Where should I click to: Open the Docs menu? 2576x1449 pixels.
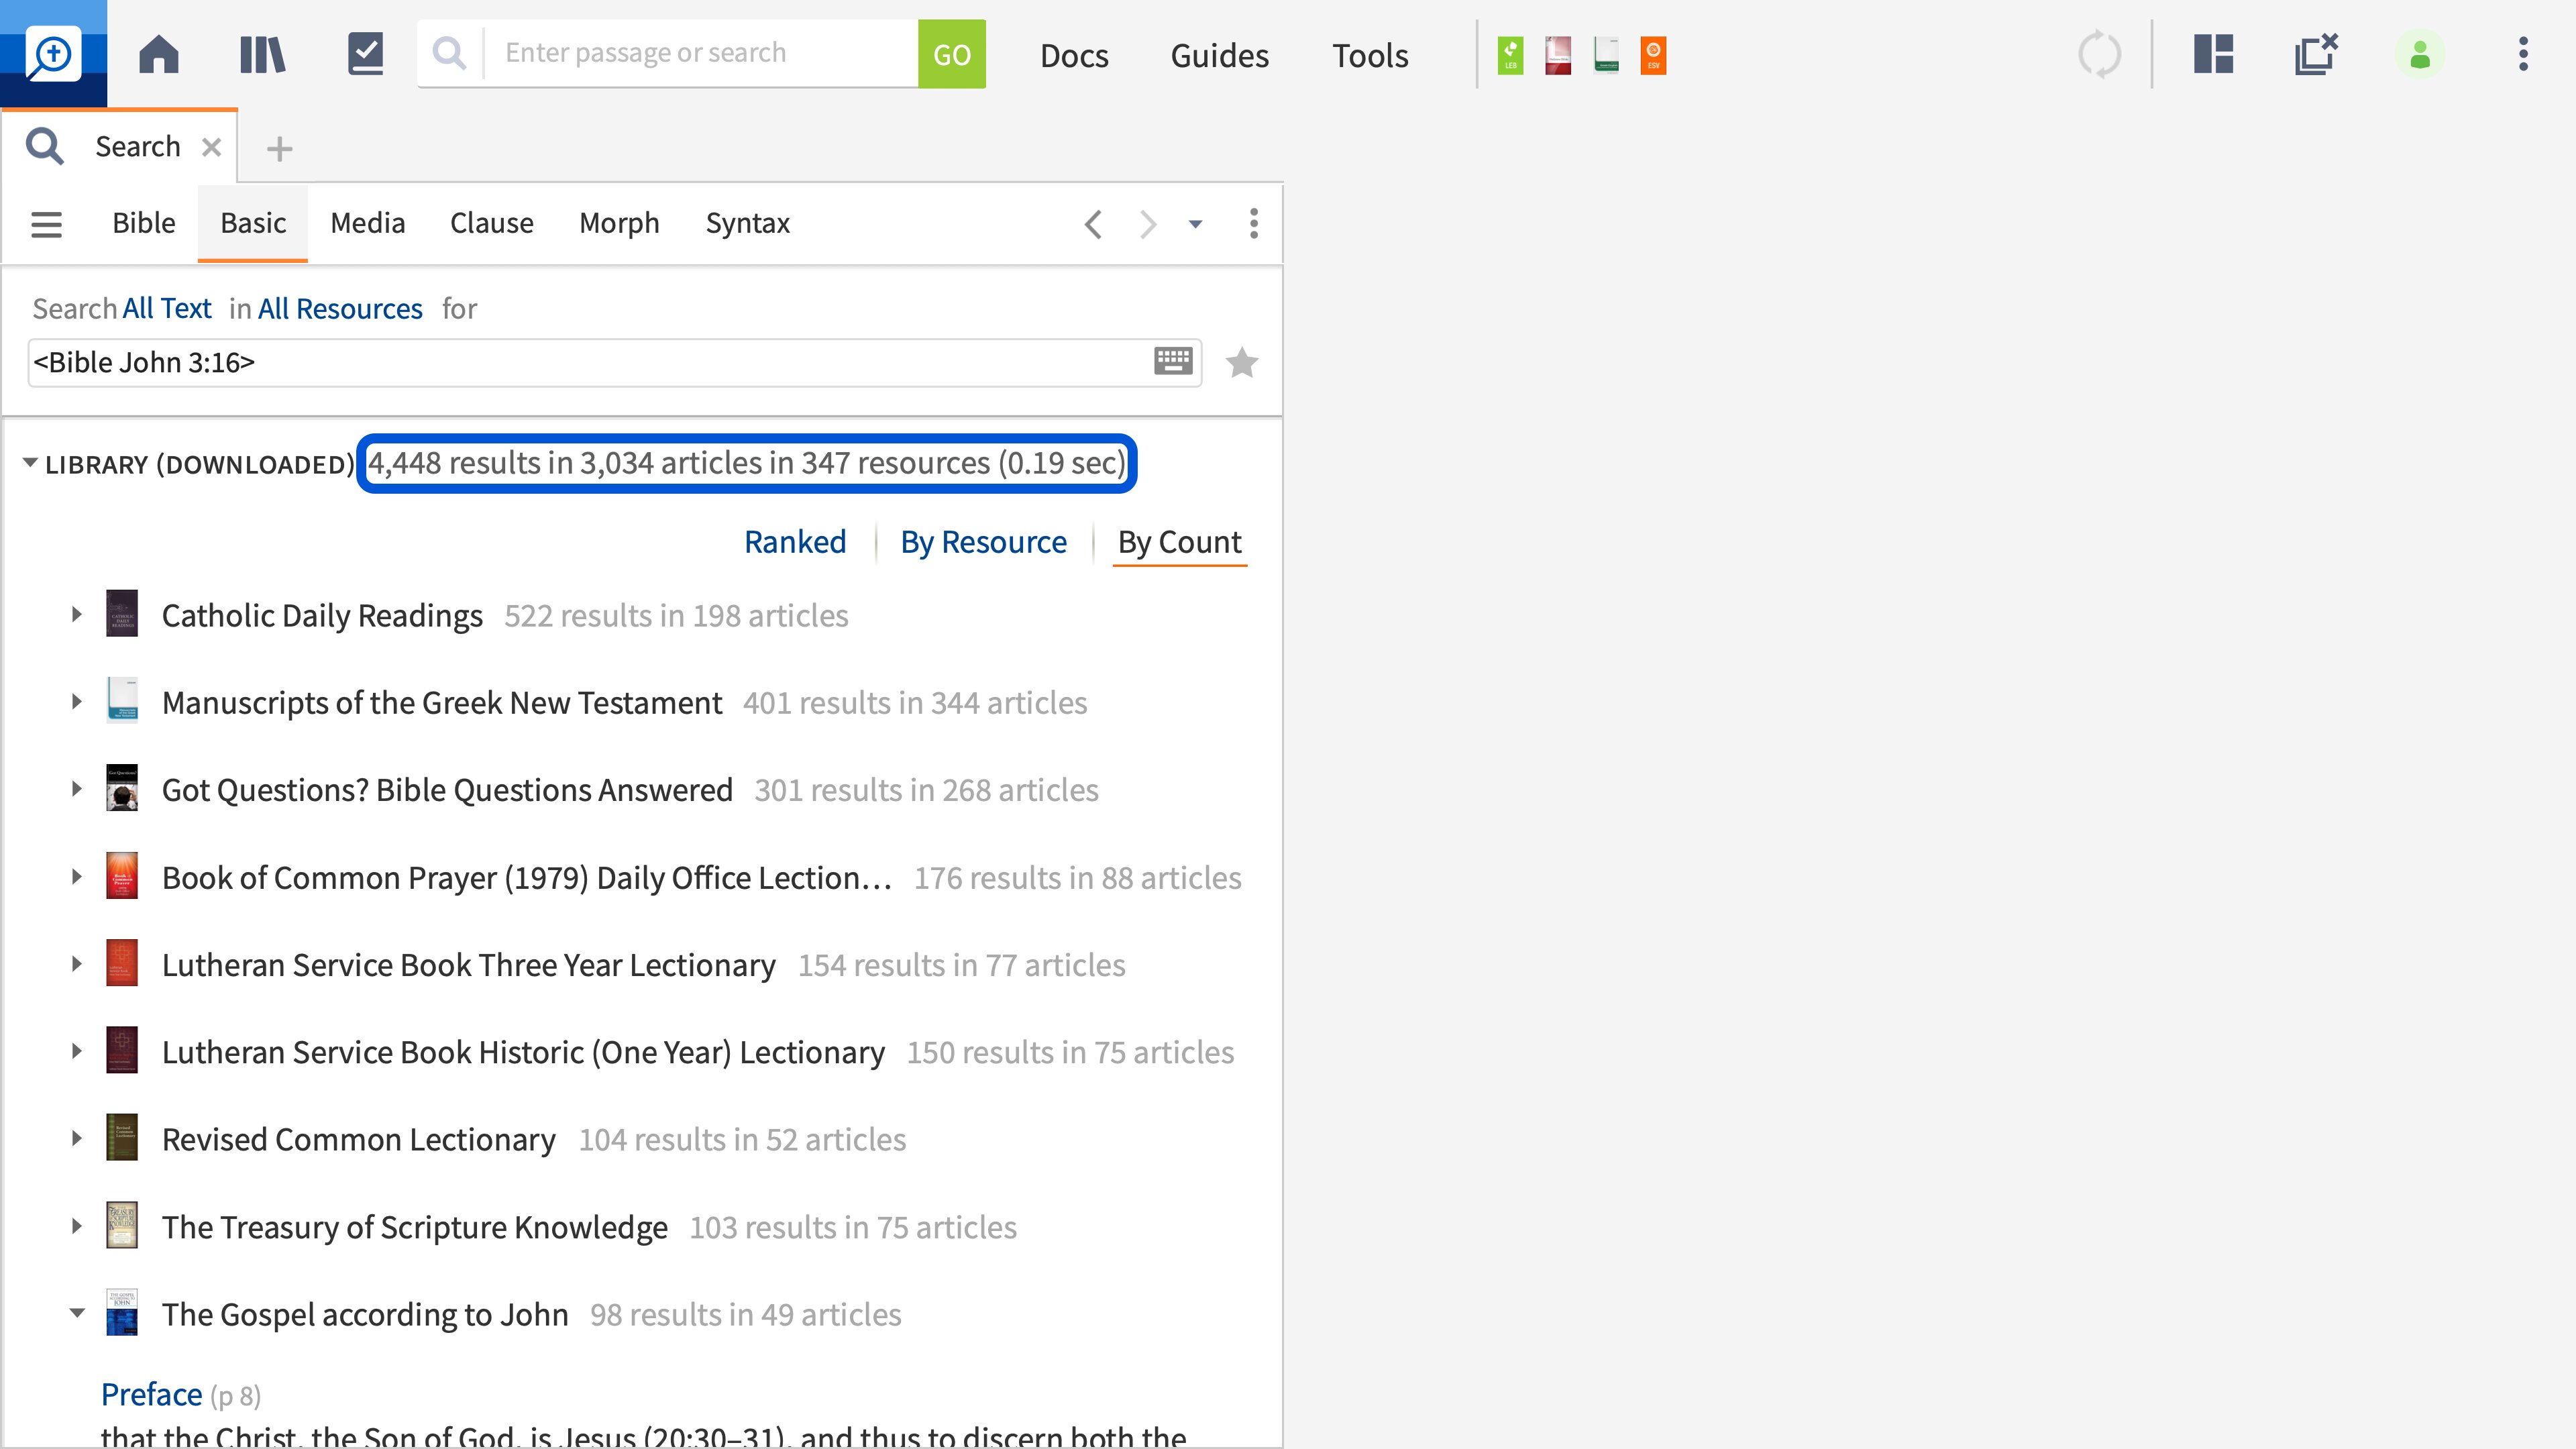tap(1074, 55)
